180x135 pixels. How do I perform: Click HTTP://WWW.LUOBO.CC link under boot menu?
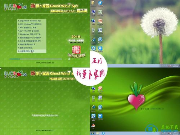coord(45,63)
